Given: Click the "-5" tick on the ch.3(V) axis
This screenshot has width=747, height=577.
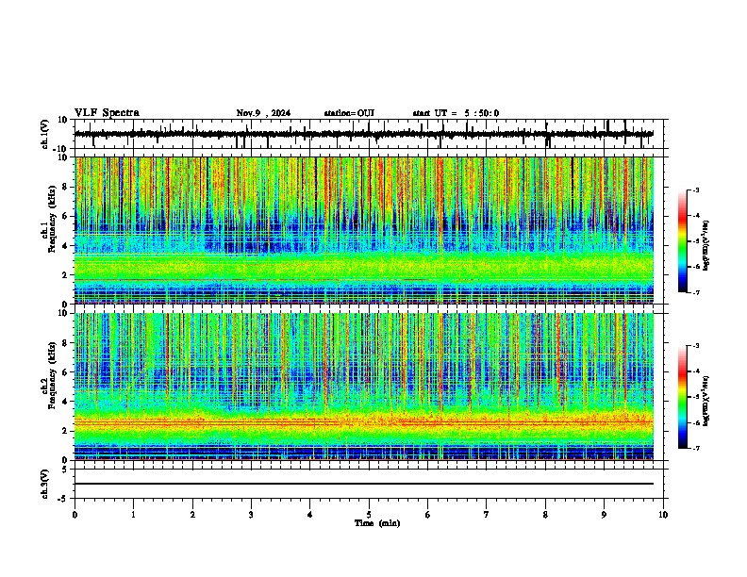Looking at the screenshot, I should coord(63,499).
